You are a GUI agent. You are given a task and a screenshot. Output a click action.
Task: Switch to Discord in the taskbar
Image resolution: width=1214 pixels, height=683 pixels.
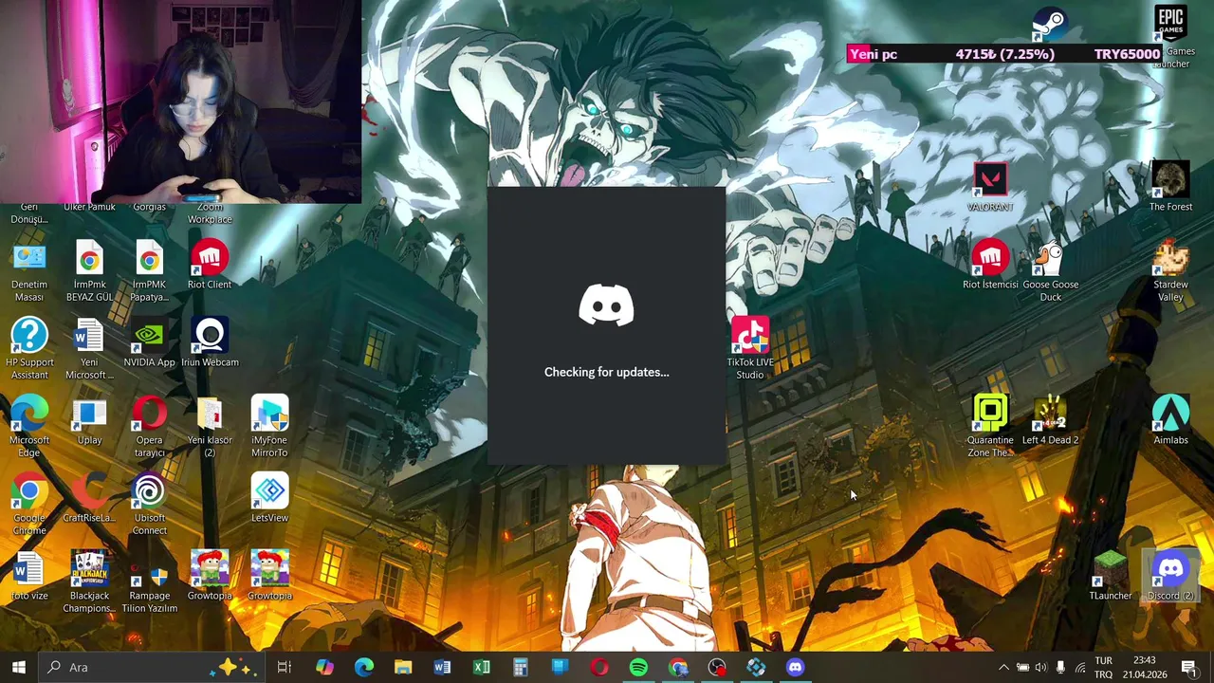tap(795, 667)
